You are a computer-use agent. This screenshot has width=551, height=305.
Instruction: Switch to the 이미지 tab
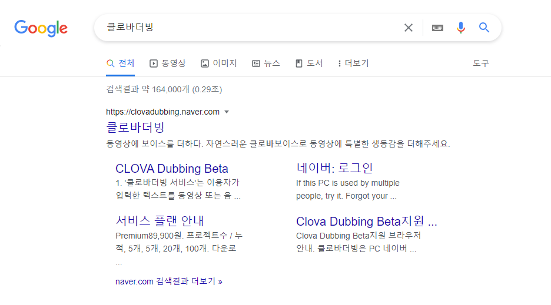[219, 63]
